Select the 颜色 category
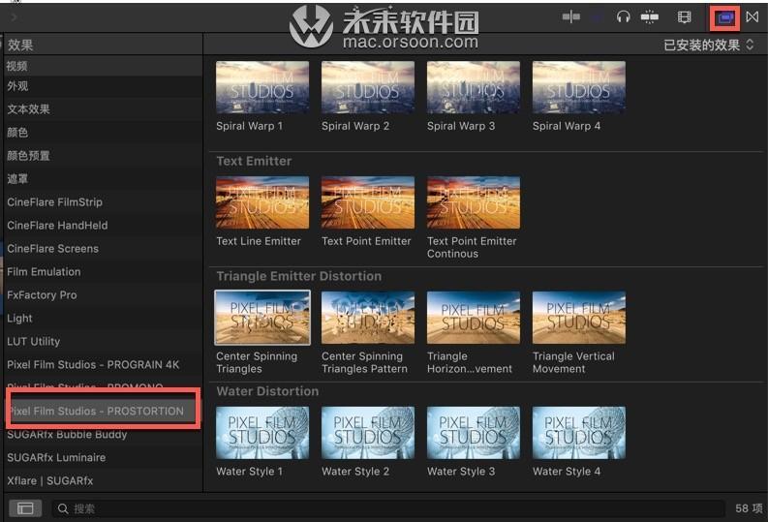This screenshot has height=522, width=768. tap(102, 133)
